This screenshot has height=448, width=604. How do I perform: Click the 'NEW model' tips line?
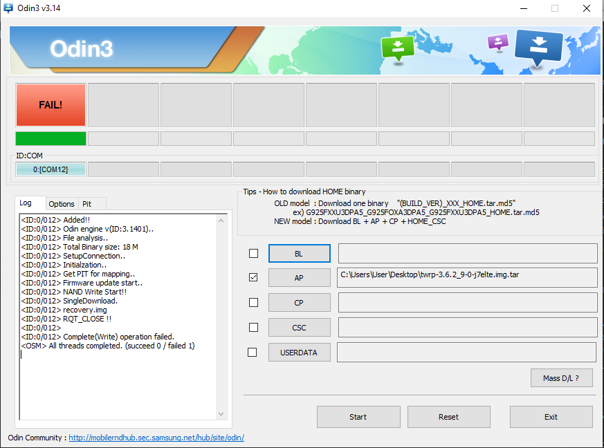point(360,221)
